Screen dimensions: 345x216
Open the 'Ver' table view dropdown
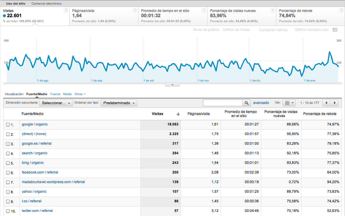pyautogui.click(x=289, y=103)
